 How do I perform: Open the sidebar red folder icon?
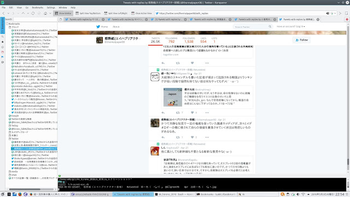(x=2, y=52)
